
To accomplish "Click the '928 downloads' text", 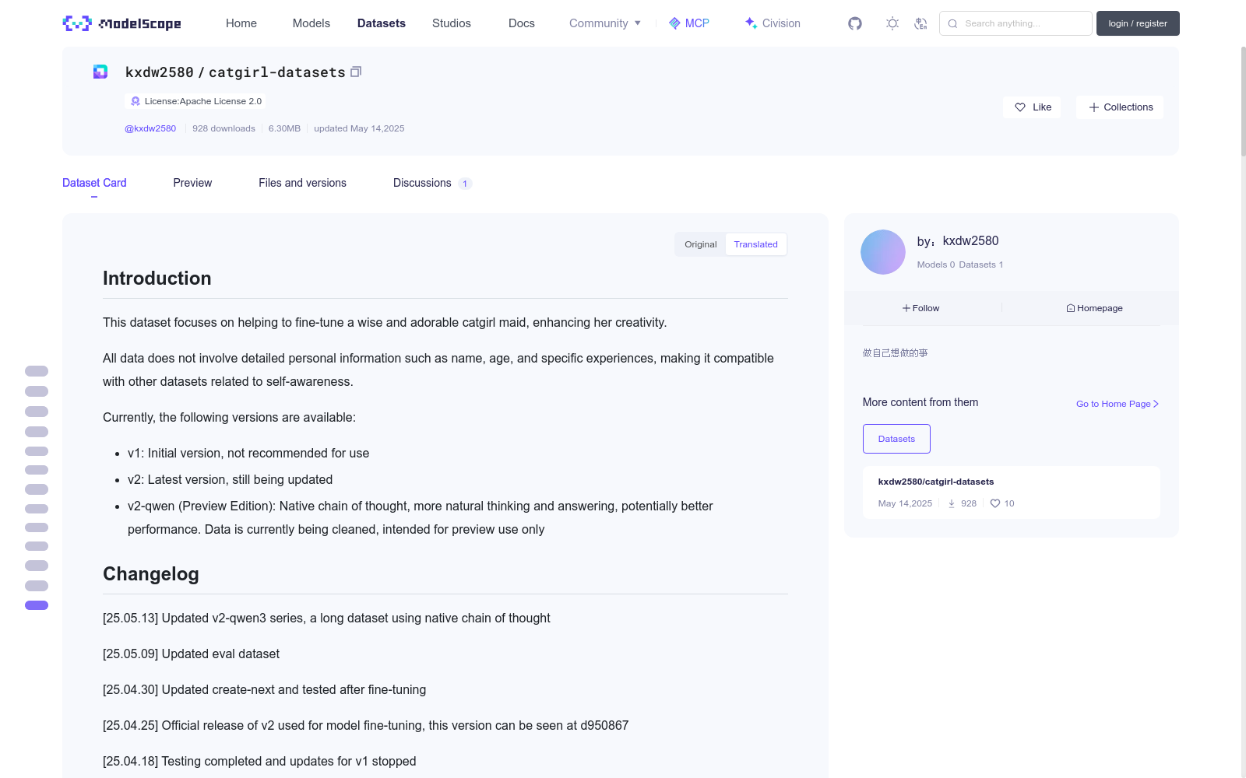I will (224, 128).
